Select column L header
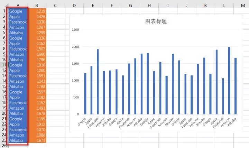The width and height of the screenshot is (249, 148). pos(224,6)
